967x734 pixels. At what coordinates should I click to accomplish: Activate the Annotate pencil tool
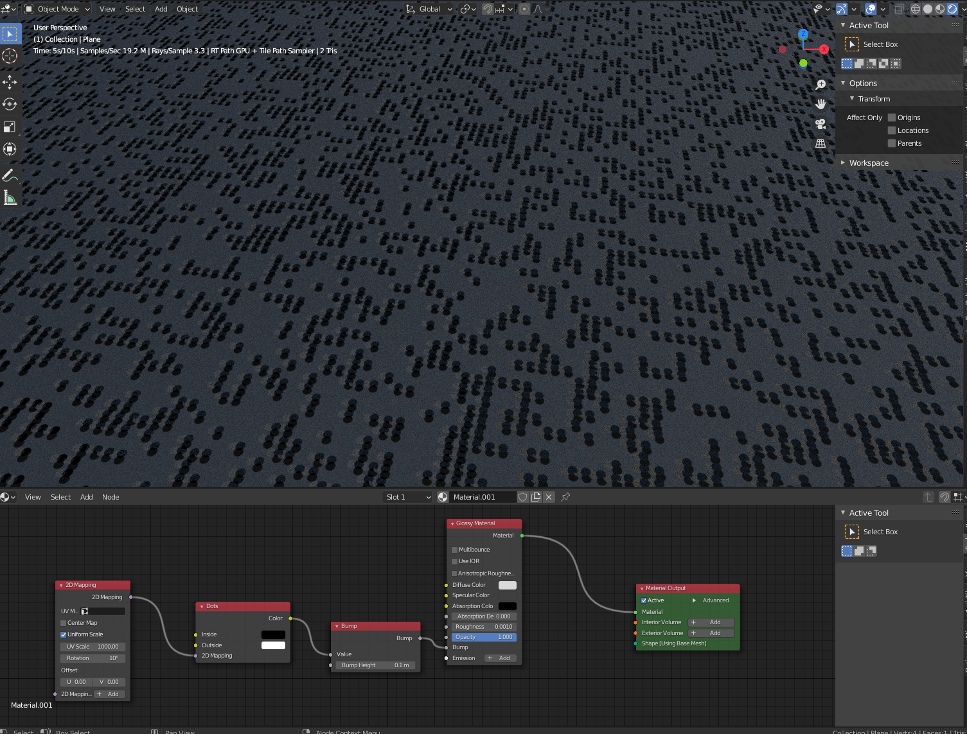click(x=10, y=175)
